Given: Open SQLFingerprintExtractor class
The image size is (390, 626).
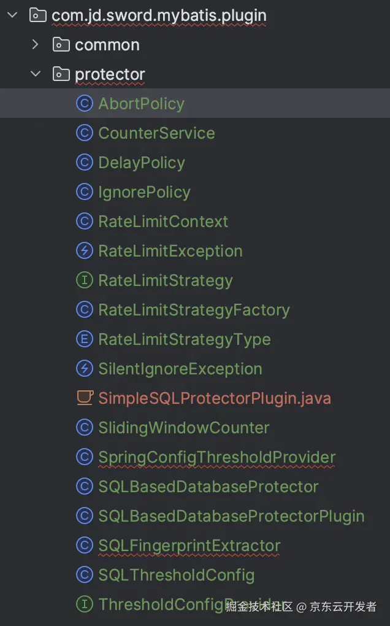Looking at the screenshot, I should tap(189, 546).
